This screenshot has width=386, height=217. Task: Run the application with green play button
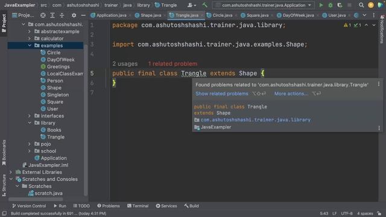(x=321, y=5)
